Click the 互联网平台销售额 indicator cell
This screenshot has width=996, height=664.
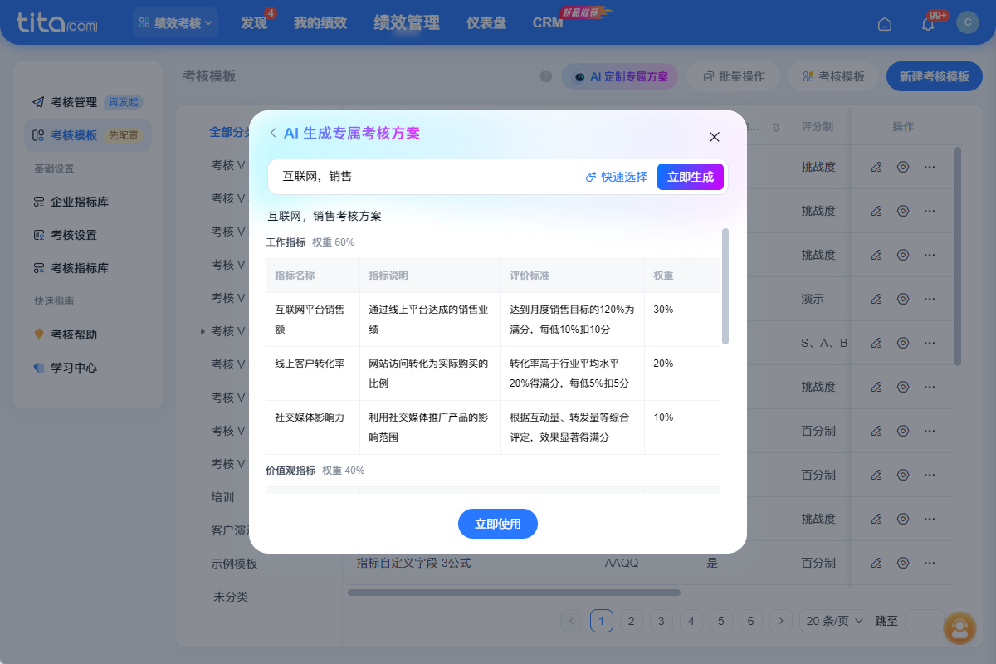coord(313,320)
